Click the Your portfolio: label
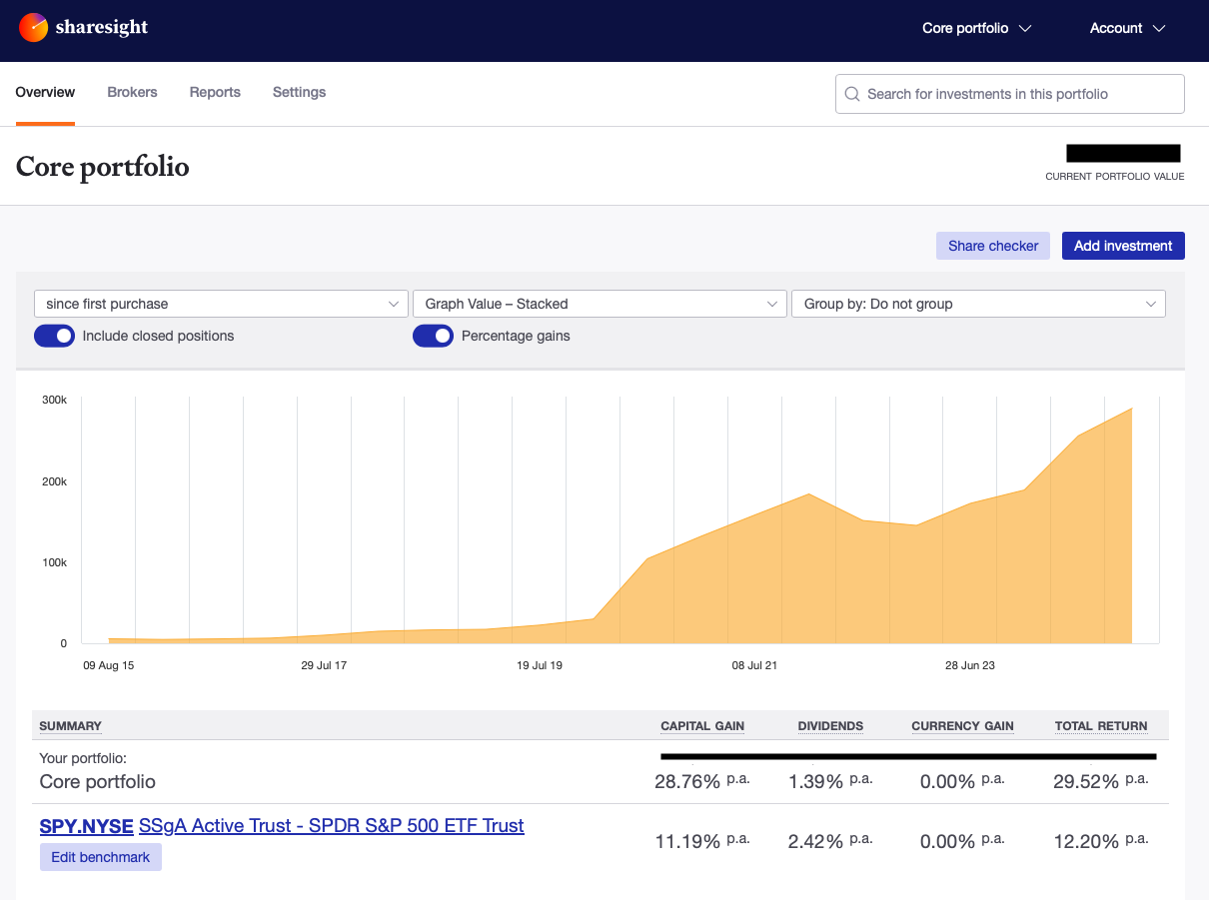 click(x=83, y=758)
